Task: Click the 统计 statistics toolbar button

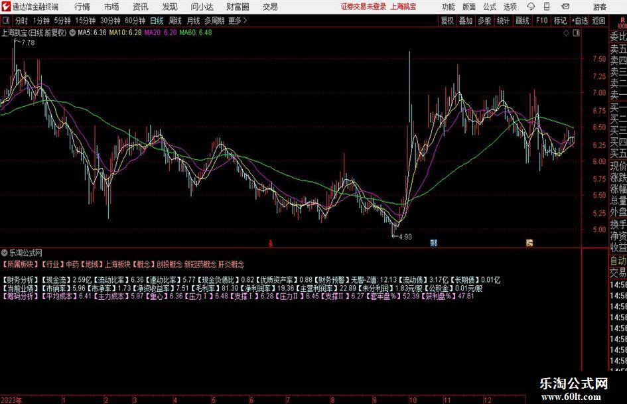Action: click(503, 21)
